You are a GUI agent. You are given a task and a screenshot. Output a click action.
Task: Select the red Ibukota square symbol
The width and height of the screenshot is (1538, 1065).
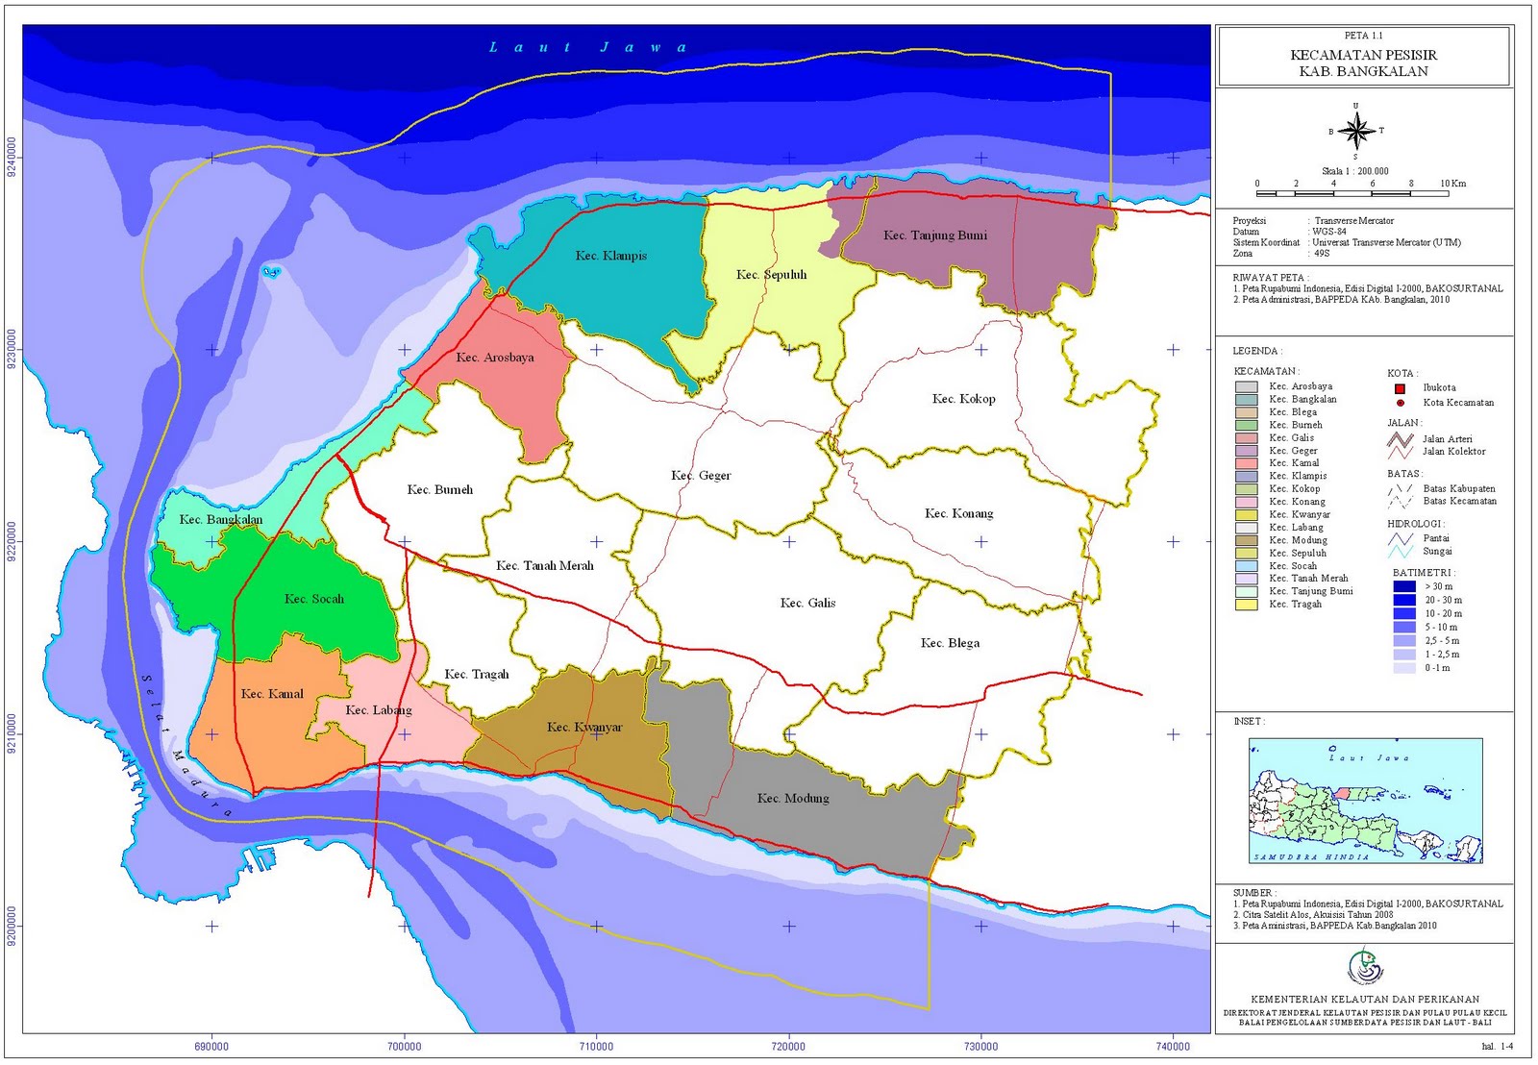(x=1399, y=388)
